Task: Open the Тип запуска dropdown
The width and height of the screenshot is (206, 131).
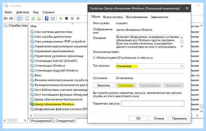Action: coord(150,66)
